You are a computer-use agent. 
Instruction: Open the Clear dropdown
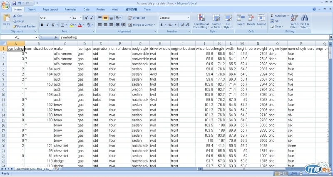click(277, 27)
